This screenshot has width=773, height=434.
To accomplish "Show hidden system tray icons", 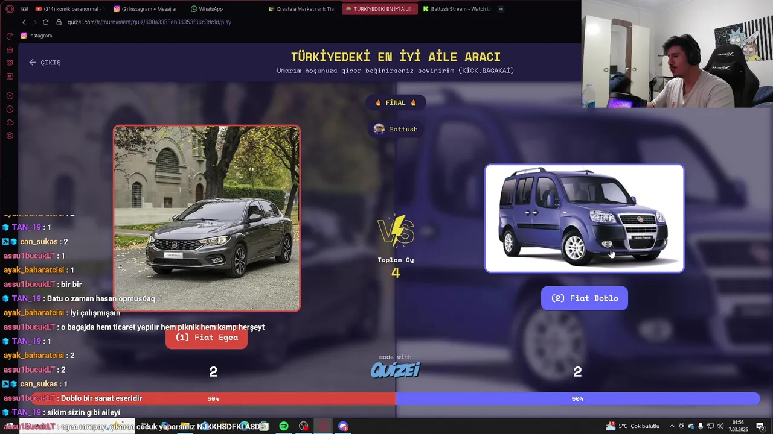I will tap(672, 426).
